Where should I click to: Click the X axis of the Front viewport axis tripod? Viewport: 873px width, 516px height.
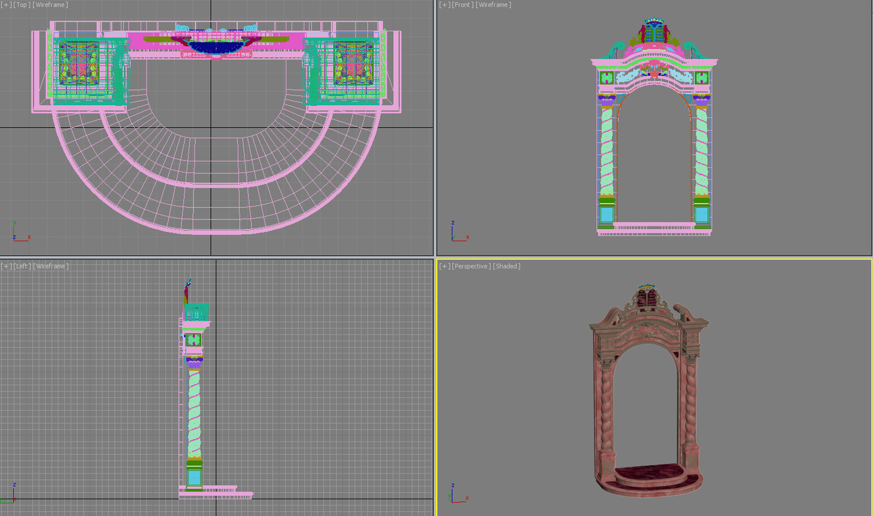(467, 237)
